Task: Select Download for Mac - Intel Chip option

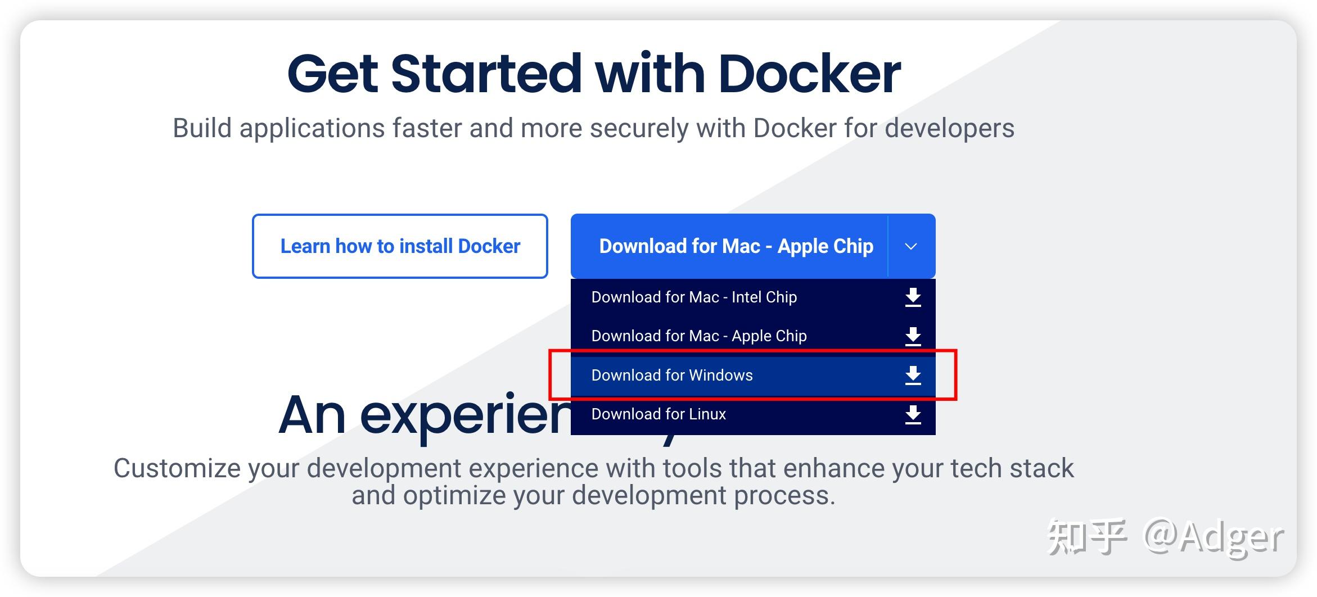Action: [753, 297]
